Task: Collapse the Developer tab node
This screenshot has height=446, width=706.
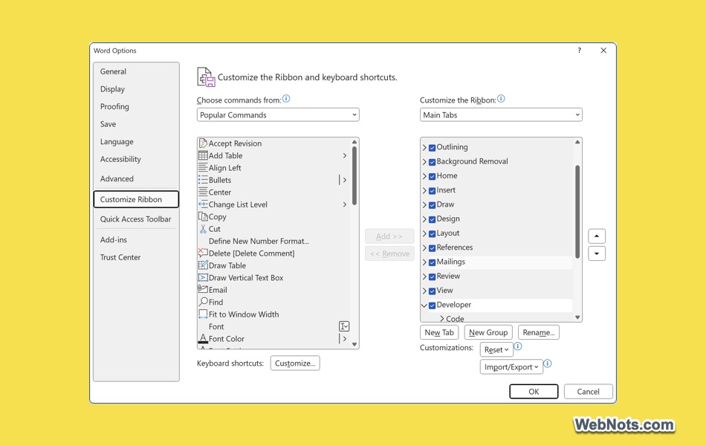Action: 424,305
